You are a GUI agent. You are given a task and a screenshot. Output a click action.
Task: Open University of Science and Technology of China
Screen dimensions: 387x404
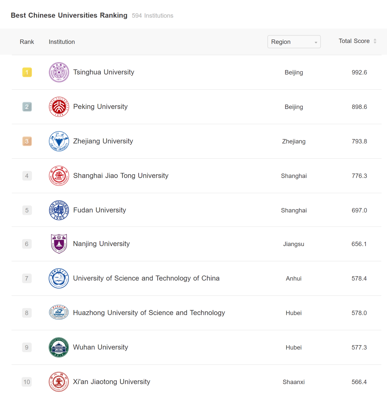(x=146, y=278)
